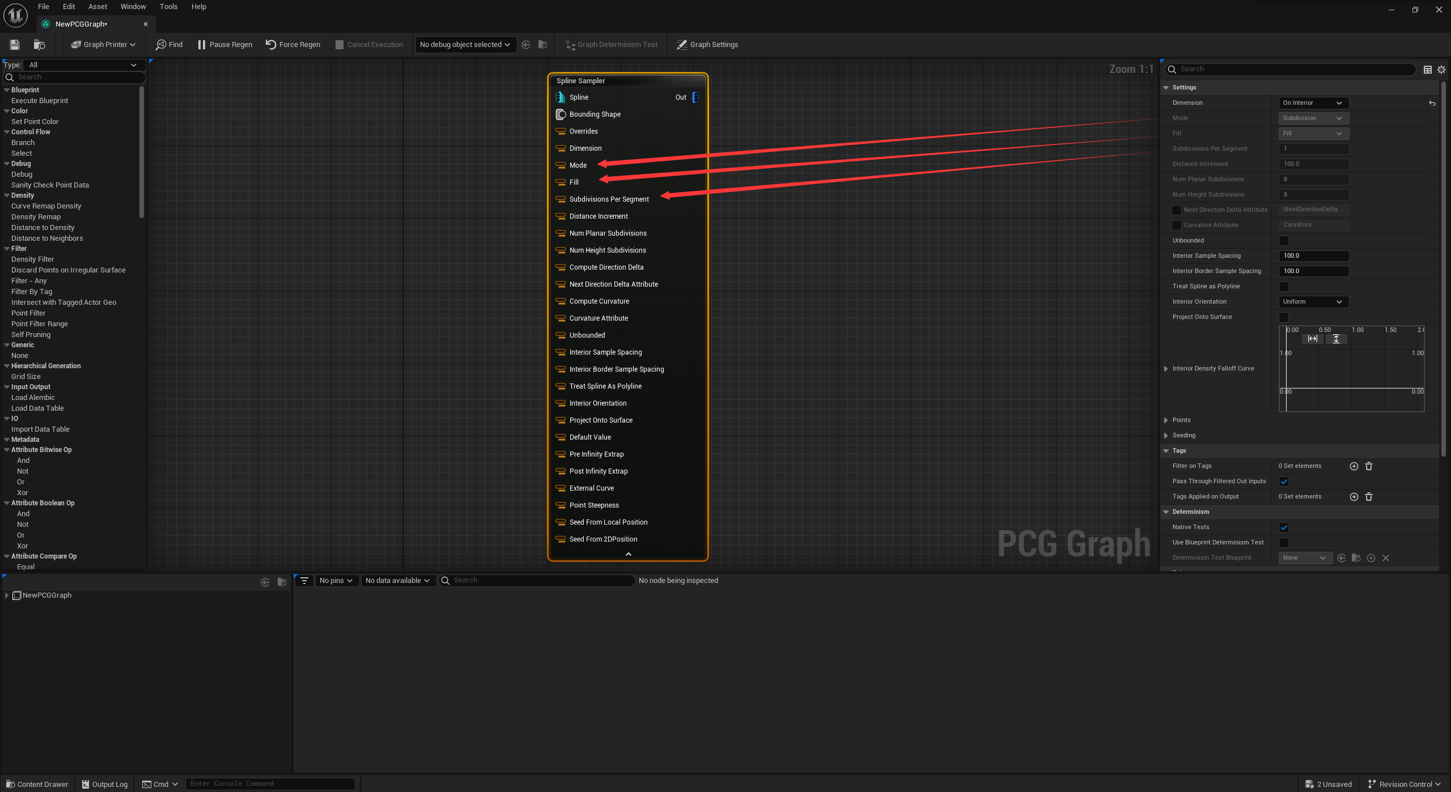The image size is (1451, 792).
Task: Open the Window menu
Action: (133, 6)
